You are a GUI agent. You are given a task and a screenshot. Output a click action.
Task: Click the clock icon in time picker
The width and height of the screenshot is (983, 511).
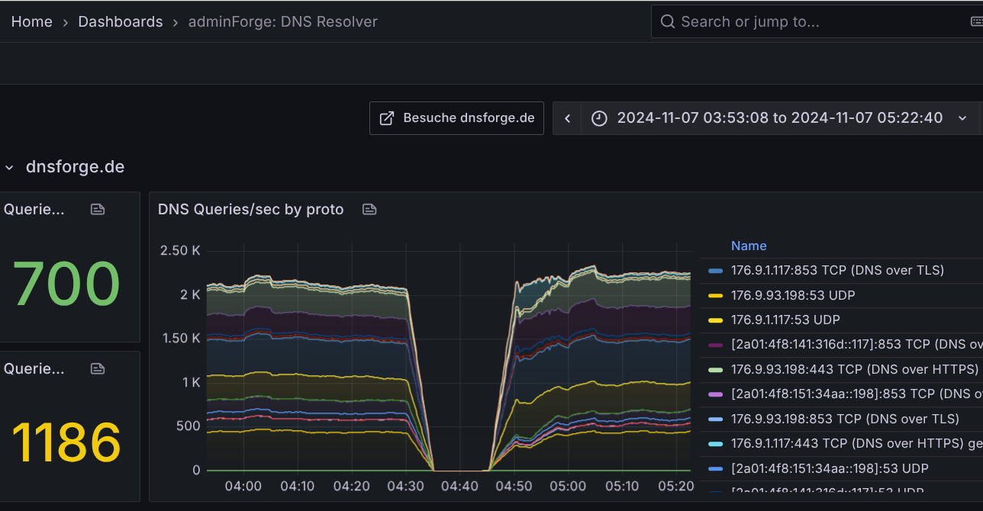click(600, 118)
